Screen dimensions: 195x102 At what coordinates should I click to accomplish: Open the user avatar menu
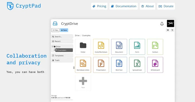coord(170,23)
